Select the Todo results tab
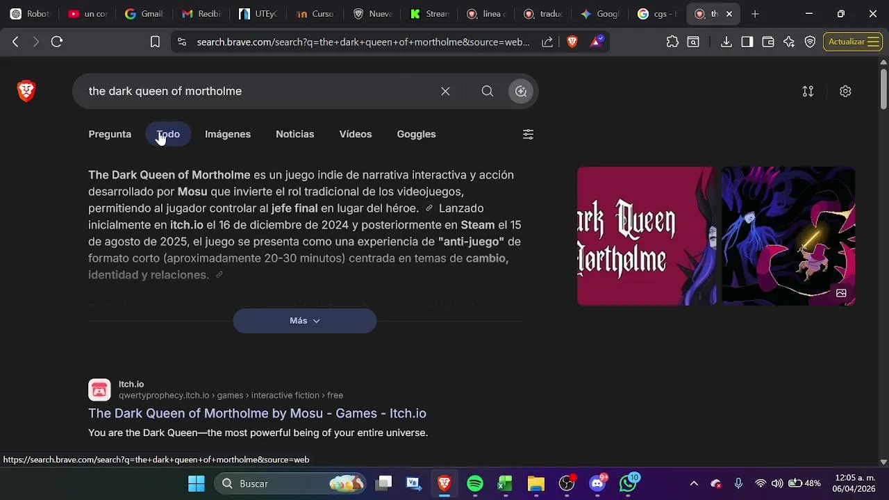Screen dimensions: 889x500 click(168, 134)
